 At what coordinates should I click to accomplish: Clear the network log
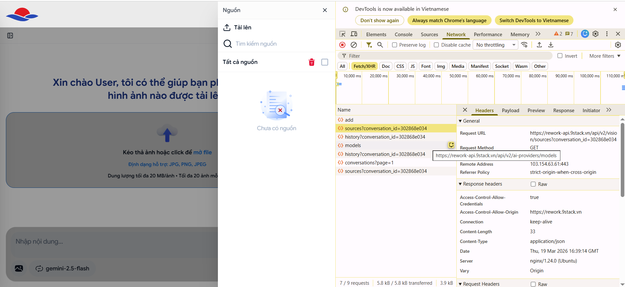354,45
